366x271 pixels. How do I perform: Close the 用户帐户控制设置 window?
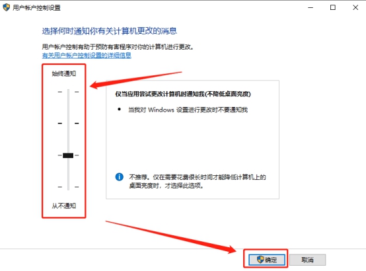[x=355, y=7]
